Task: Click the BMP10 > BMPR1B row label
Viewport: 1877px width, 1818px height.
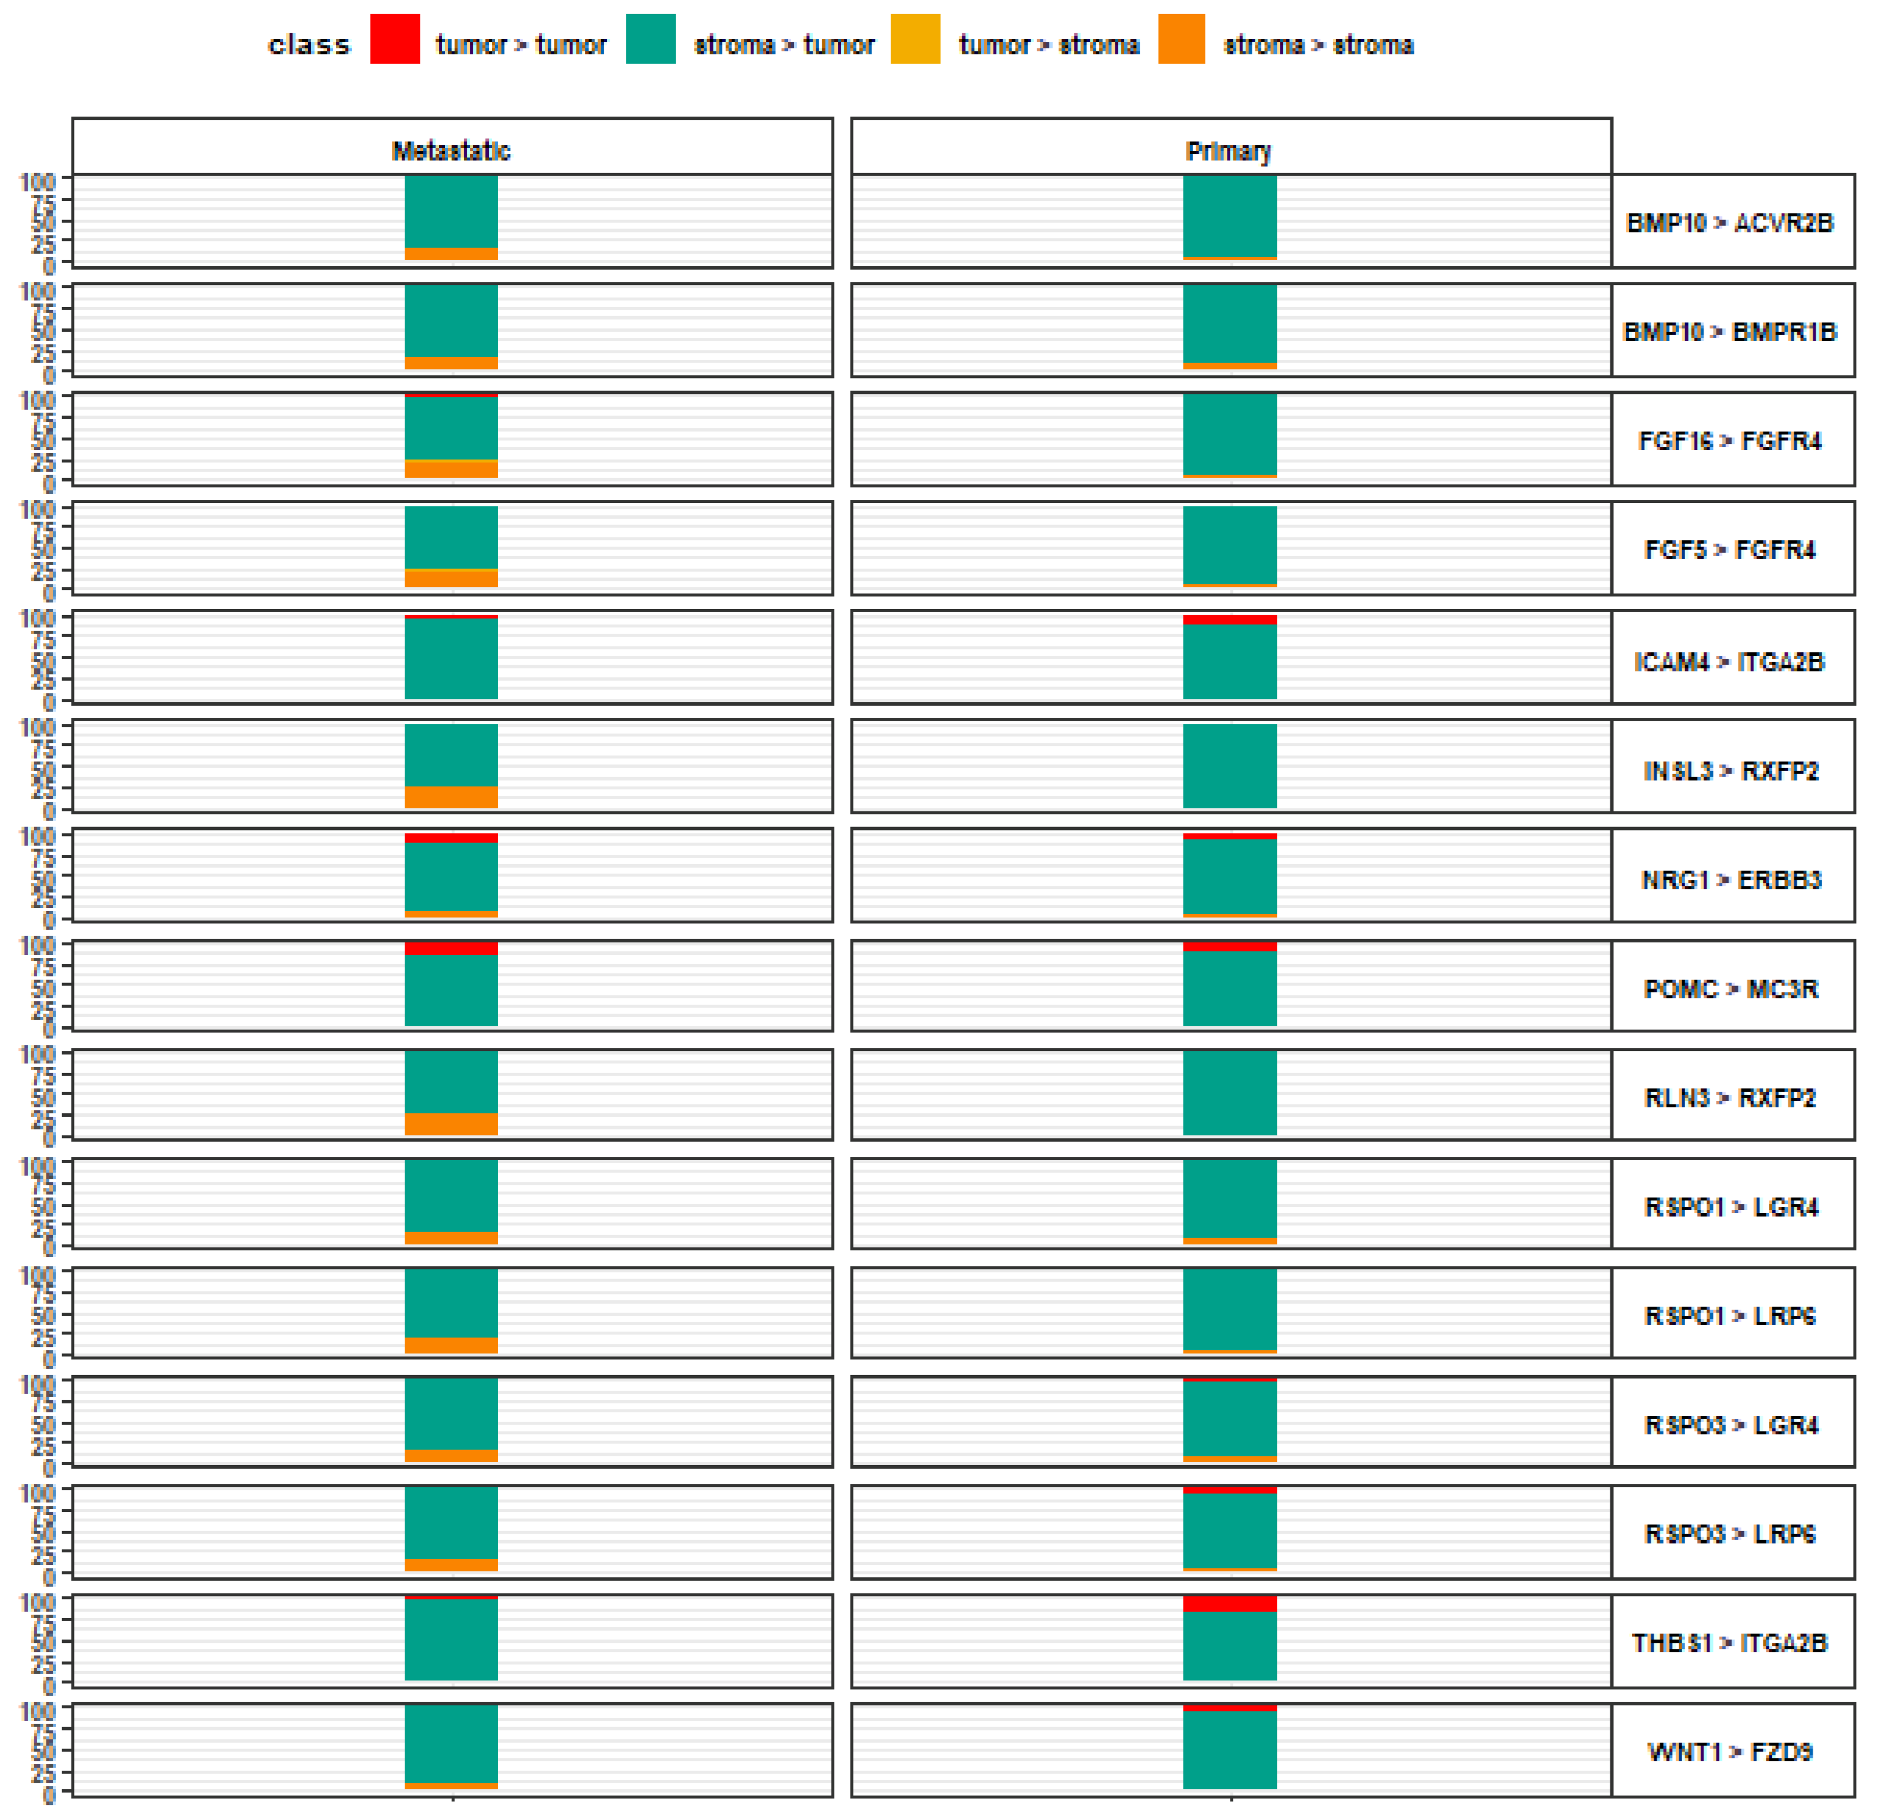Action: pos(1730,332)
